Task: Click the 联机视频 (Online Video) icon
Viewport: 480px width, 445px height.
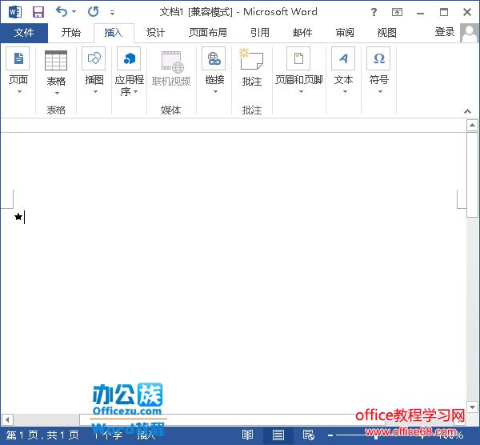Action: (x=172, y=62)
